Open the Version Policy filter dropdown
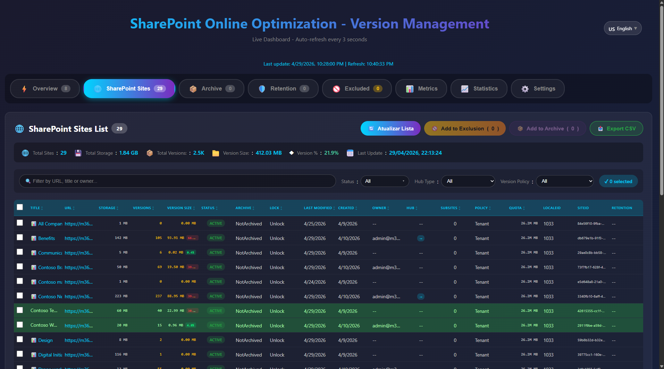The width and height of the screenshot is (664, 369). tap(565, 181)
